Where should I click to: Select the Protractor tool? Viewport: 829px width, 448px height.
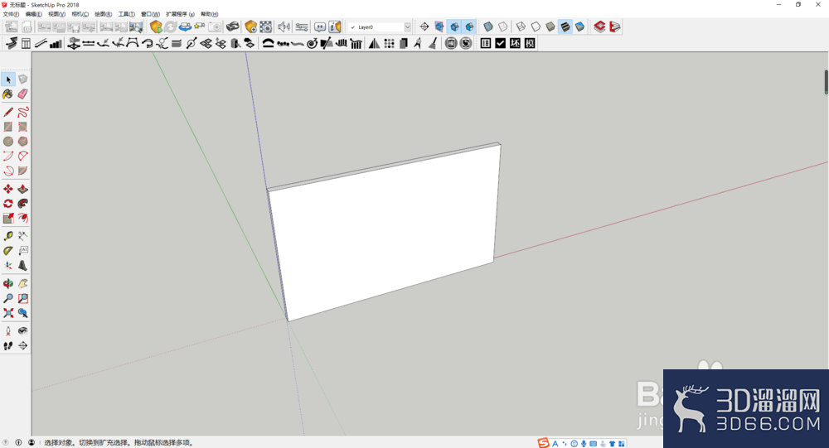tap(8, 251)
